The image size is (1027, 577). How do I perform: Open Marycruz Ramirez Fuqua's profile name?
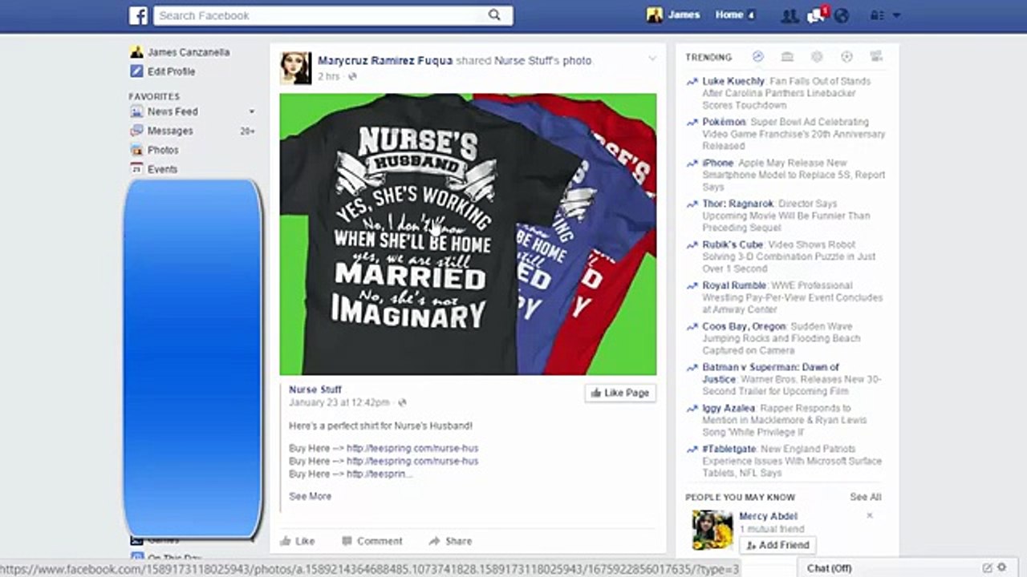pyautogui.click(x=385, y=60)
